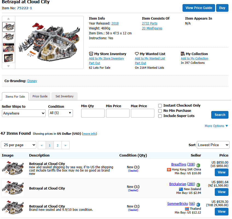Open Brickalorian feedback score (280)
Image resolution: width=232 pixels, height=219 pixels.
[191, 184]
